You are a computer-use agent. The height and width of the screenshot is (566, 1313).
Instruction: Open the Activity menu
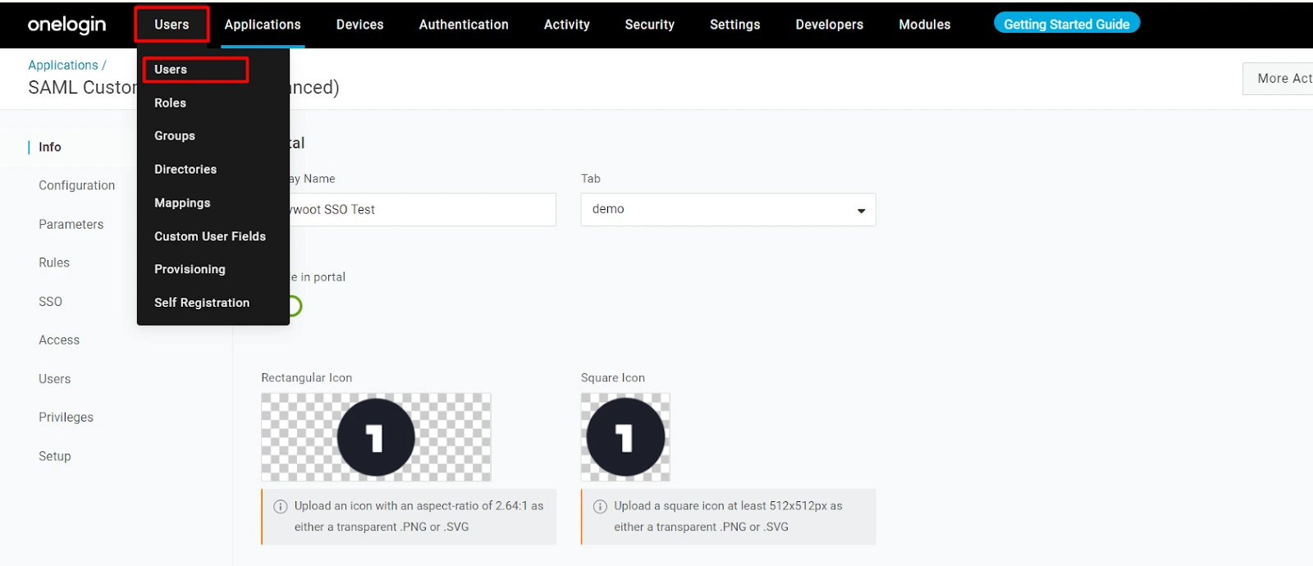click(x=566, y=25)
